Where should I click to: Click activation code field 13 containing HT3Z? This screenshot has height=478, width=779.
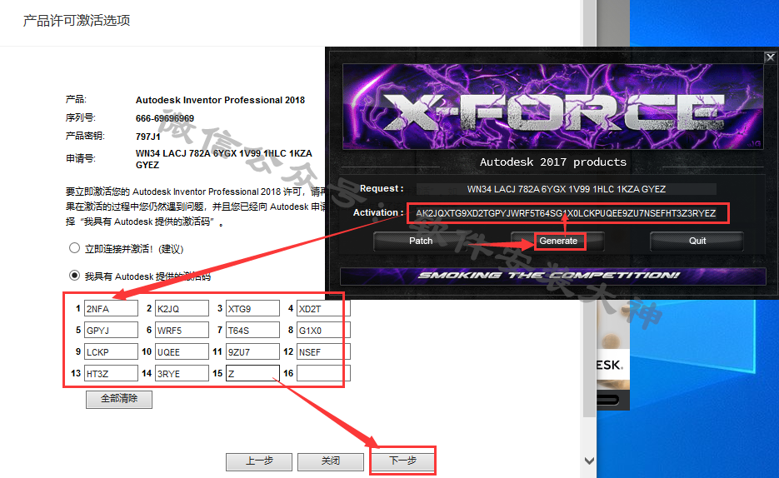111,373
